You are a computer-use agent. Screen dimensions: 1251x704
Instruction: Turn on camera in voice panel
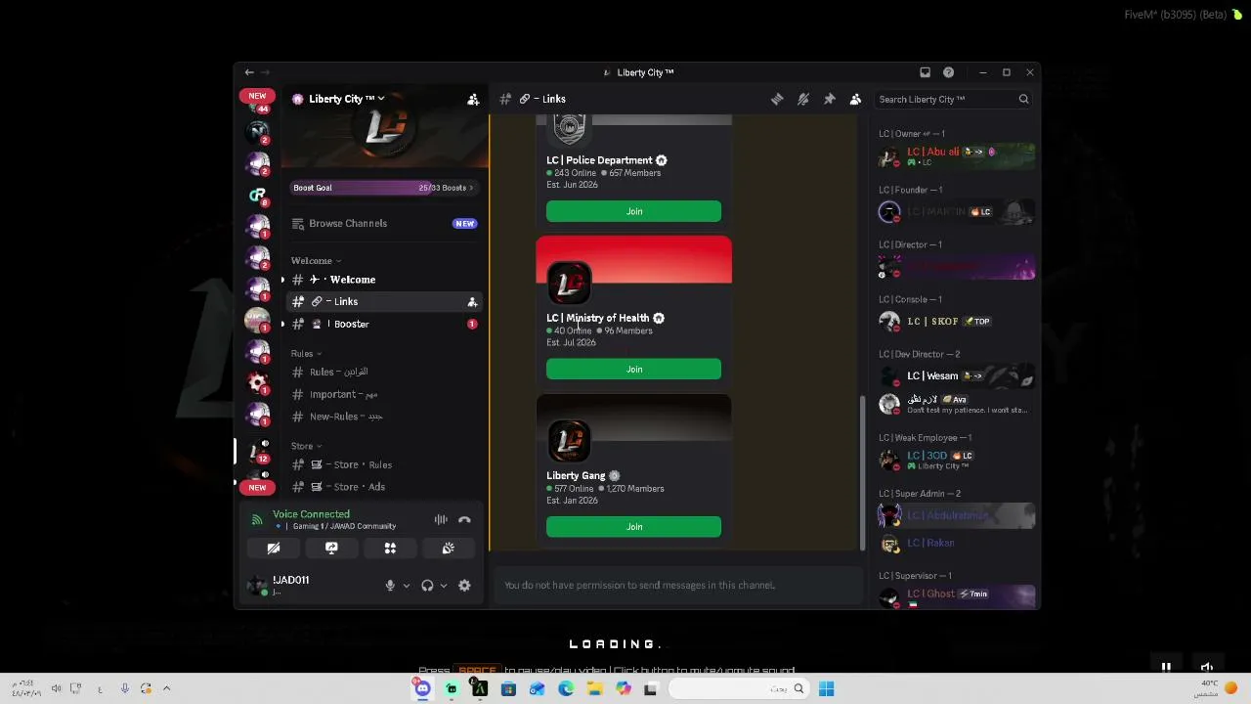[274, 549]
